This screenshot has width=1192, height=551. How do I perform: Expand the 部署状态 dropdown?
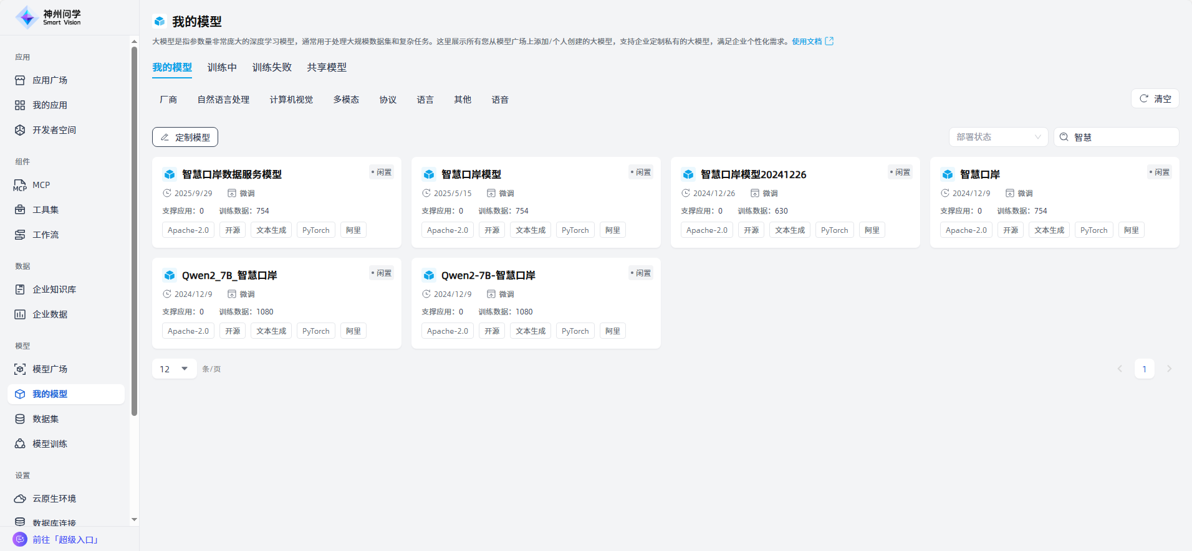[998, 137]
